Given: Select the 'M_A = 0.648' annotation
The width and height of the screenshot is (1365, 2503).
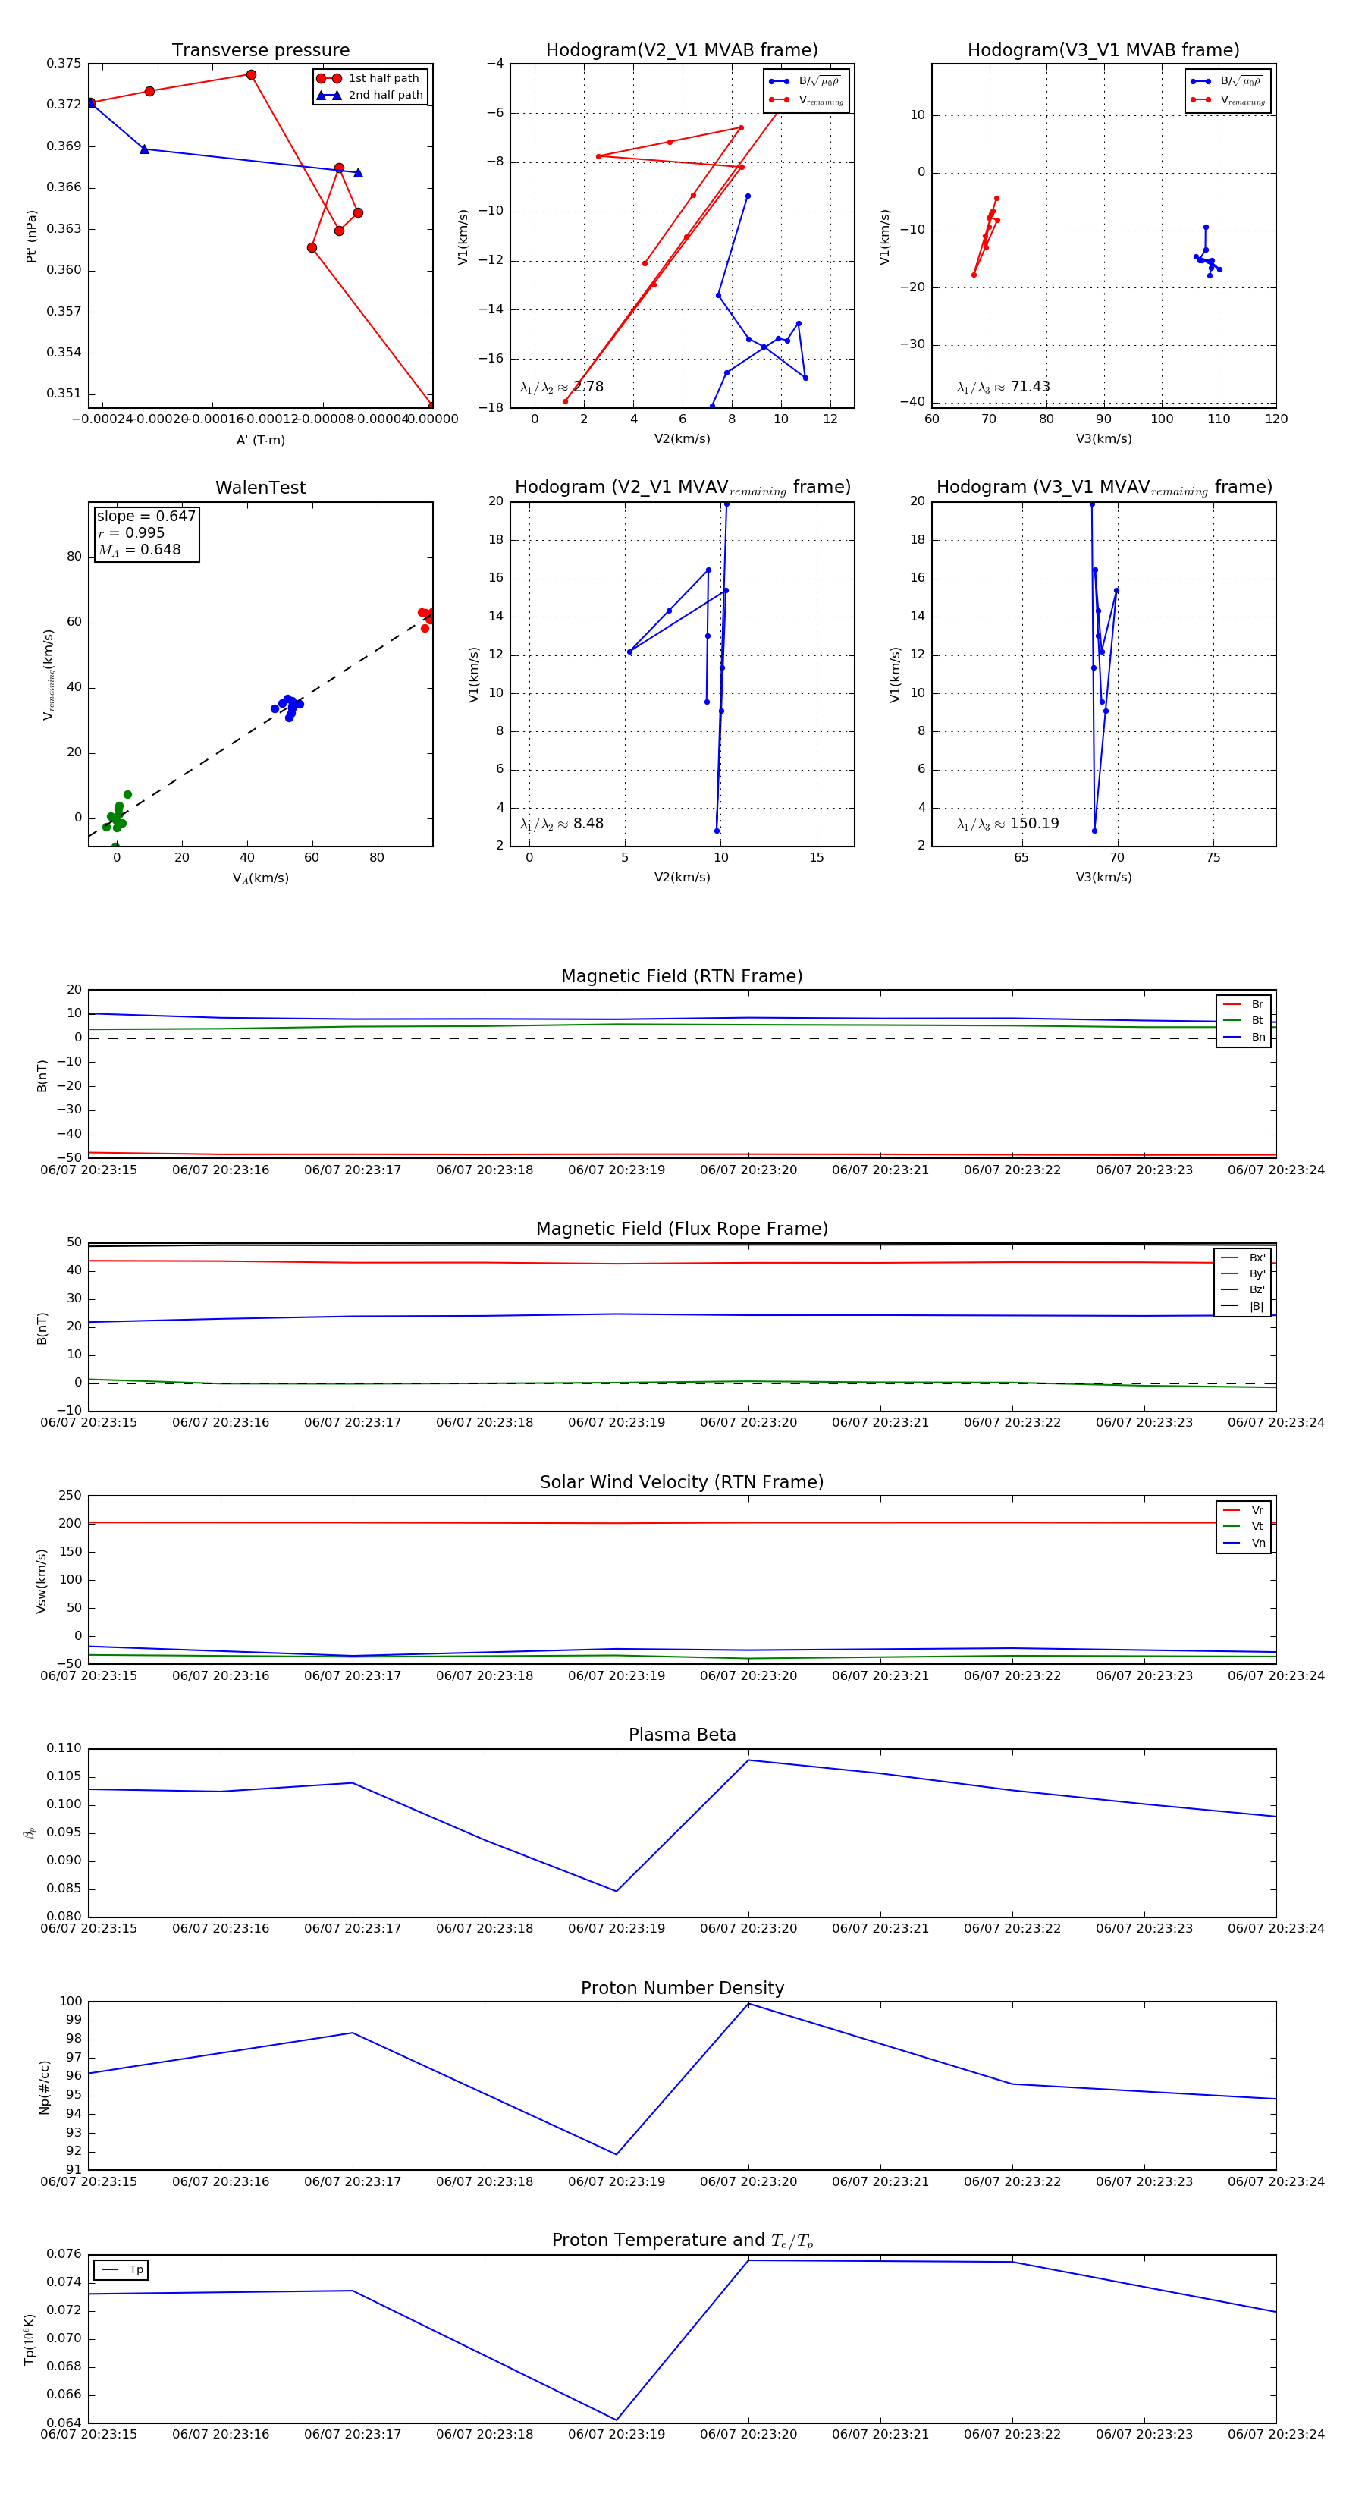Looking at the screenshot, I should pyautogui.click(x=139, y=550).
